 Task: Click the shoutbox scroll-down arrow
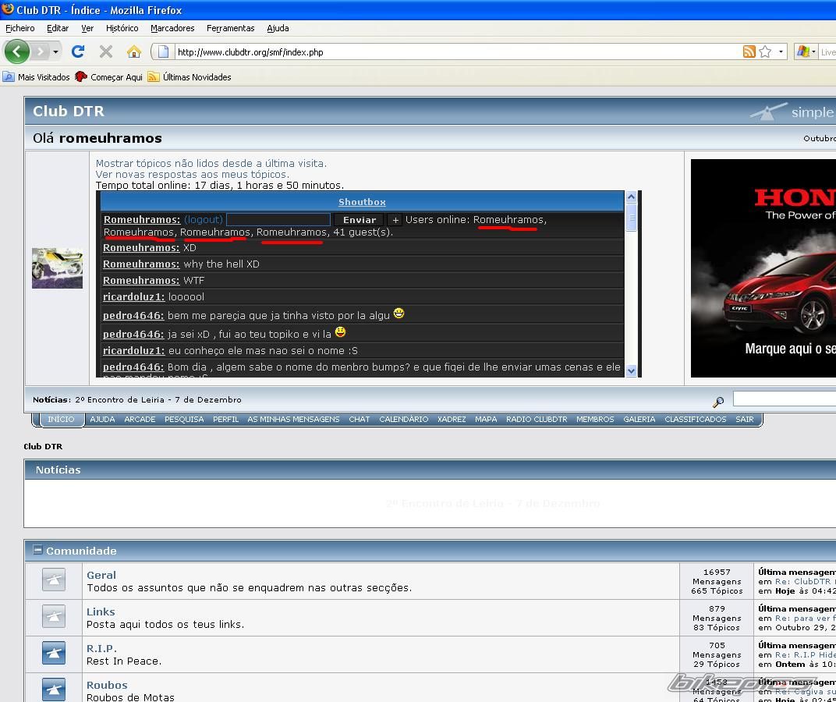[x=631, y=370]
